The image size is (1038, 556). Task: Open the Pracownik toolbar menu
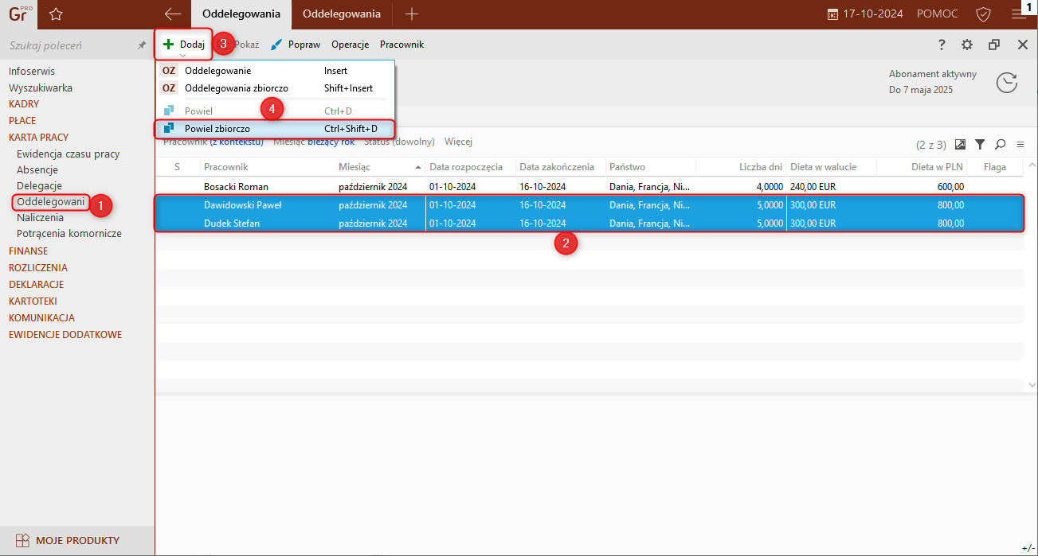(401, 45)
